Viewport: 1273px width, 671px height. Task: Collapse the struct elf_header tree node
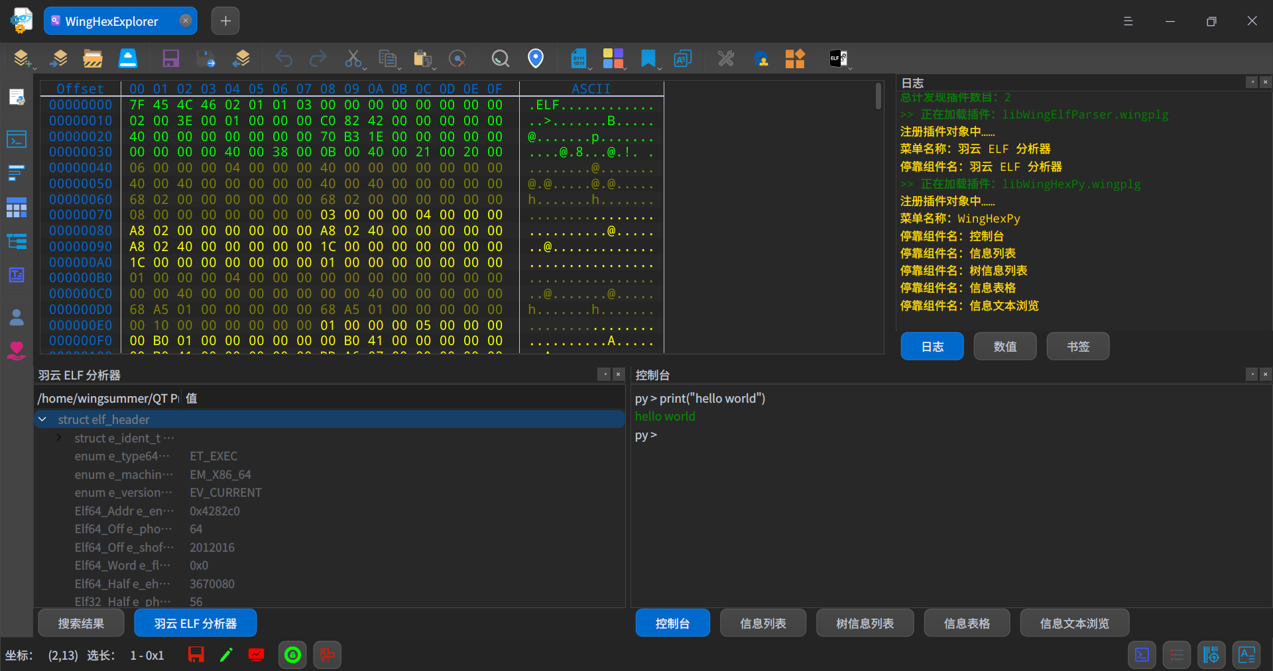(x=42, y=419)
